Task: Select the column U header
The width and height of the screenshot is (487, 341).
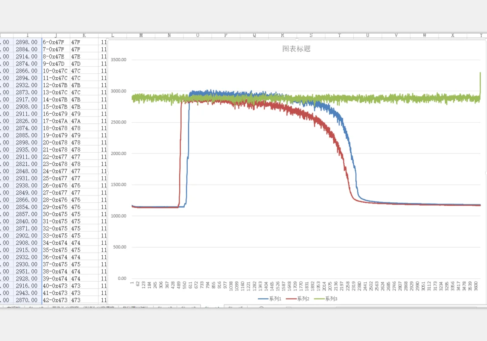Action: (368, 35)
